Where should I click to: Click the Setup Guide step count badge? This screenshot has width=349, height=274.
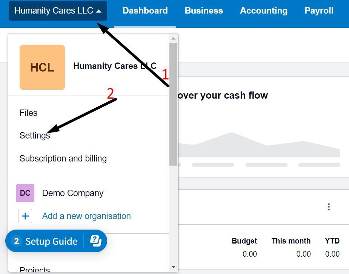[x=16, y=241]
